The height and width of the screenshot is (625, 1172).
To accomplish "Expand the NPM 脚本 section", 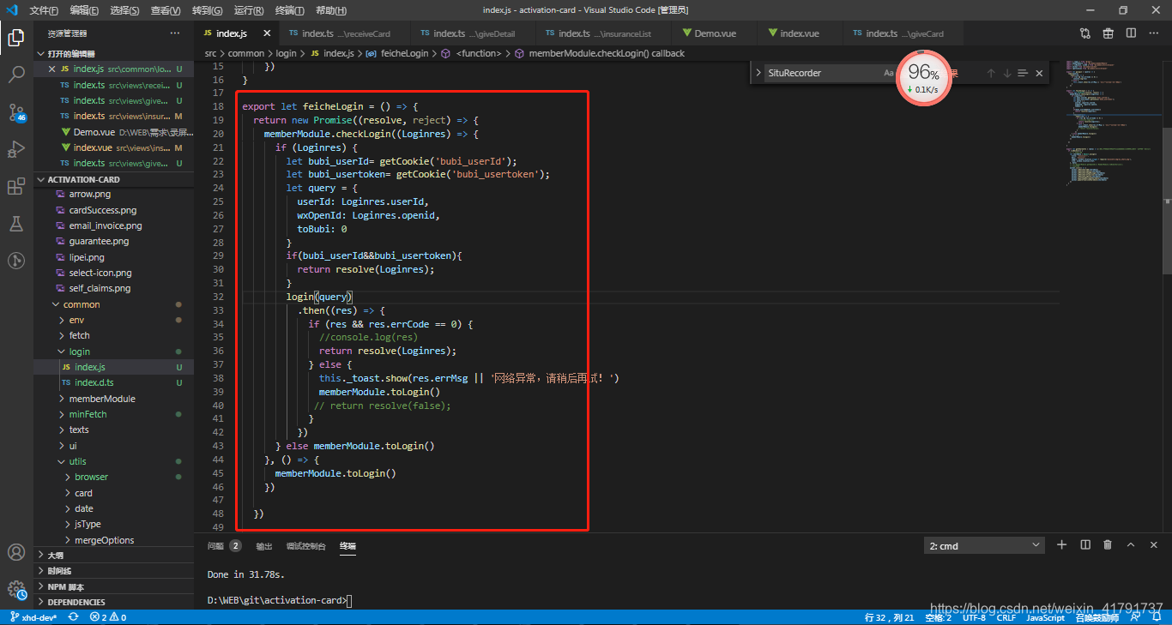I will 113,586.
